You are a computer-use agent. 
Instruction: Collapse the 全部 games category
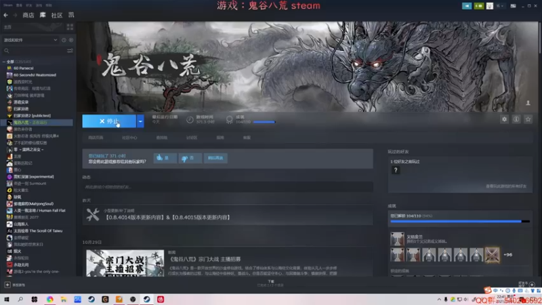click(4, 62)
